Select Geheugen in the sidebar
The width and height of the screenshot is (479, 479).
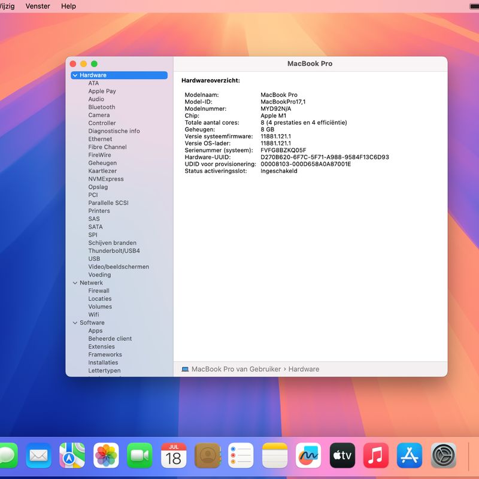102,163
